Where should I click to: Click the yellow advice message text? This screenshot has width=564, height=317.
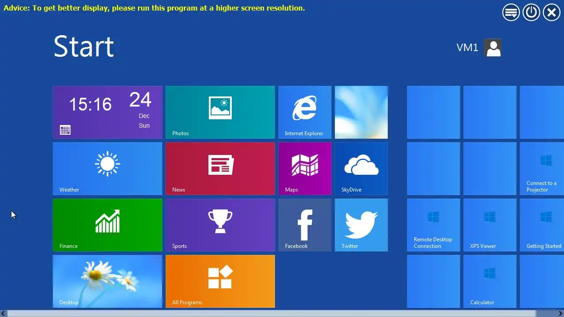tap(154, 8)
